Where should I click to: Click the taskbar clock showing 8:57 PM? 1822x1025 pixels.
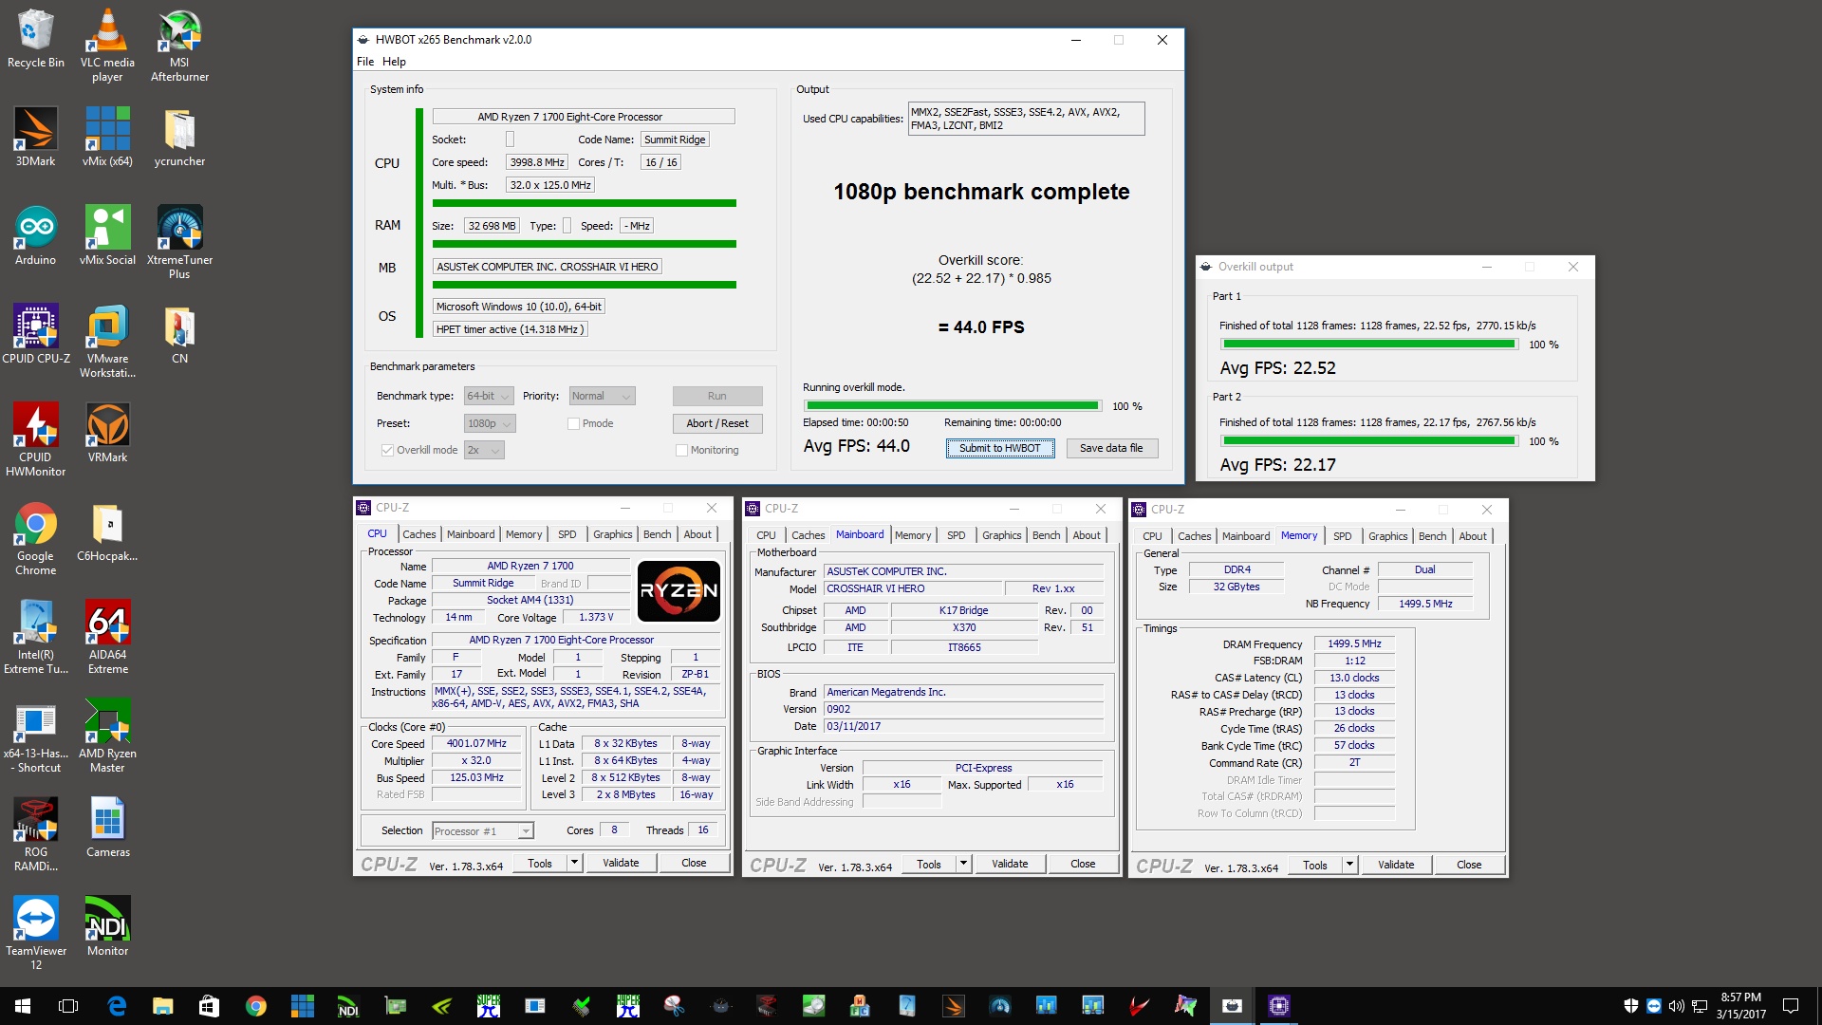tap(1740, 1006)
